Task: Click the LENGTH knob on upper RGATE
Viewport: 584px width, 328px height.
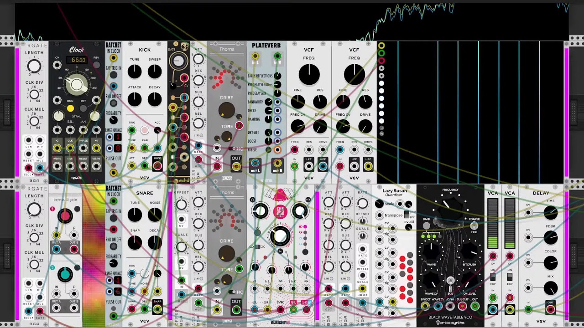Action: tap(34, 67)
